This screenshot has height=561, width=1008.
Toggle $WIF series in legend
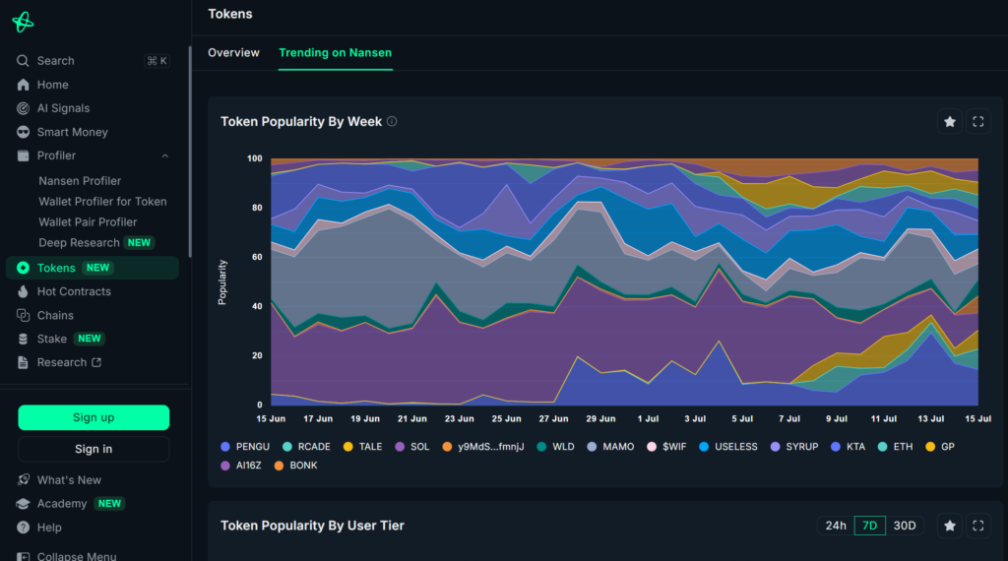coord(666,447)
